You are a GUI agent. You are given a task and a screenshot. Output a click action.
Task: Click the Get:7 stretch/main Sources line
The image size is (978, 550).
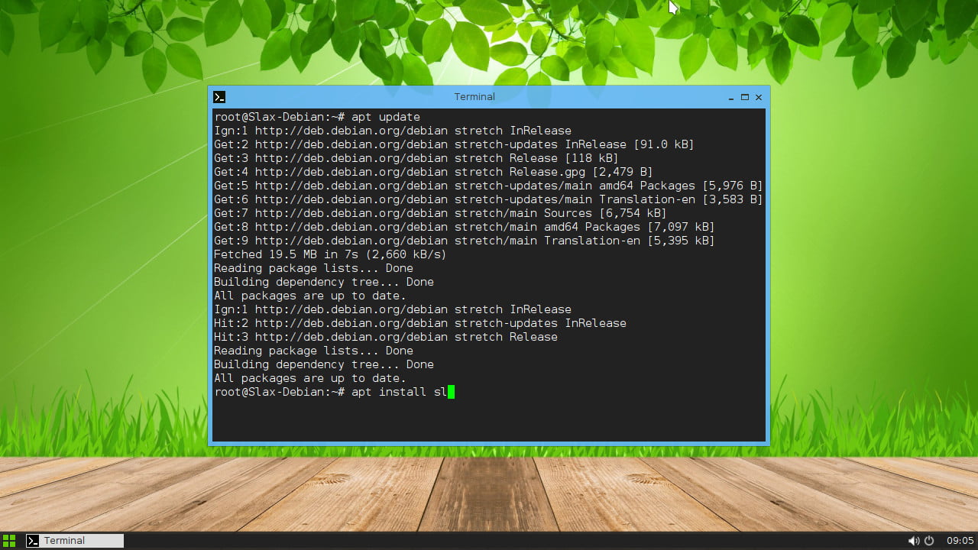(440, 213)
